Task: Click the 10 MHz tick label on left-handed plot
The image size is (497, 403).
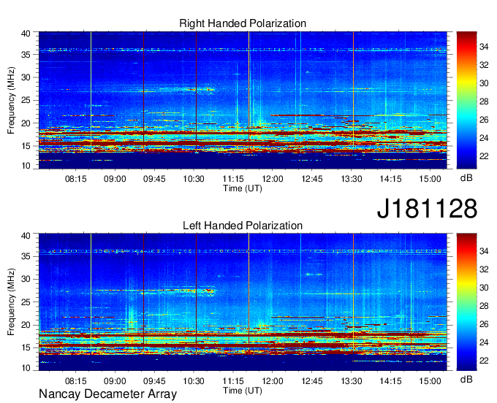Action: pyautogui.click(x=26, y=368)
